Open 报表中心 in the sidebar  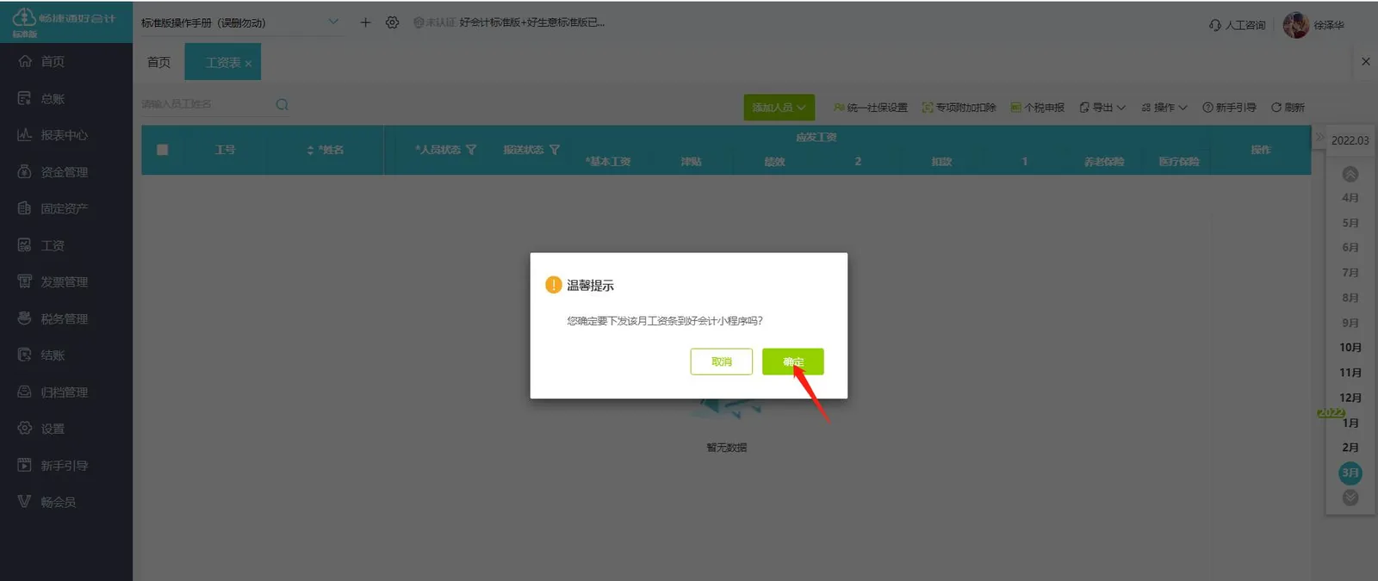(x=66, y=135)
